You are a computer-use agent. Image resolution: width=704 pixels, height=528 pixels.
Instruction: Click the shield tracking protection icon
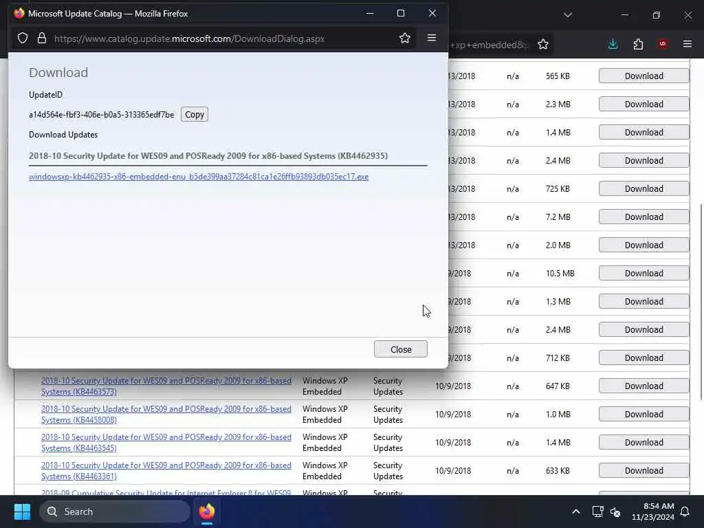(x=23, y=38)
